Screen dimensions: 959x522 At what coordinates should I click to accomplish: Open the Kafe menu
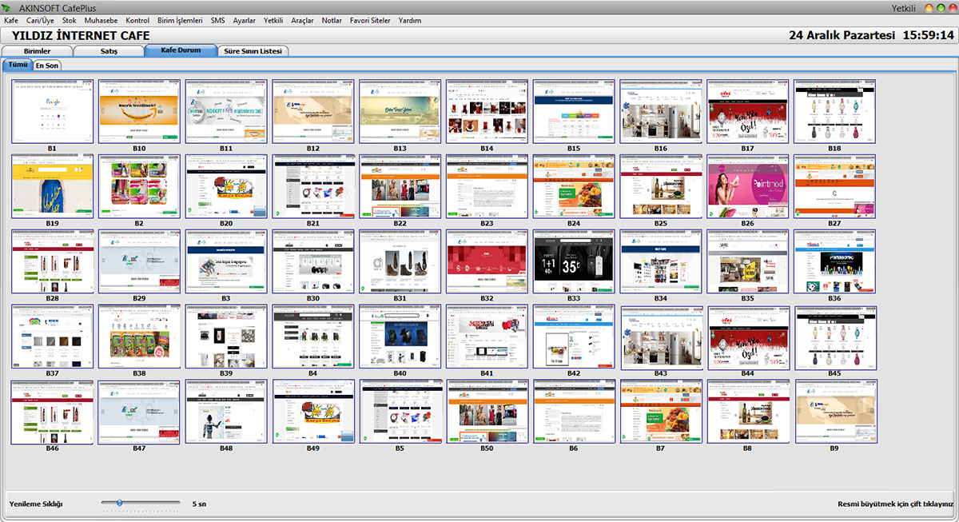(11, 21)
